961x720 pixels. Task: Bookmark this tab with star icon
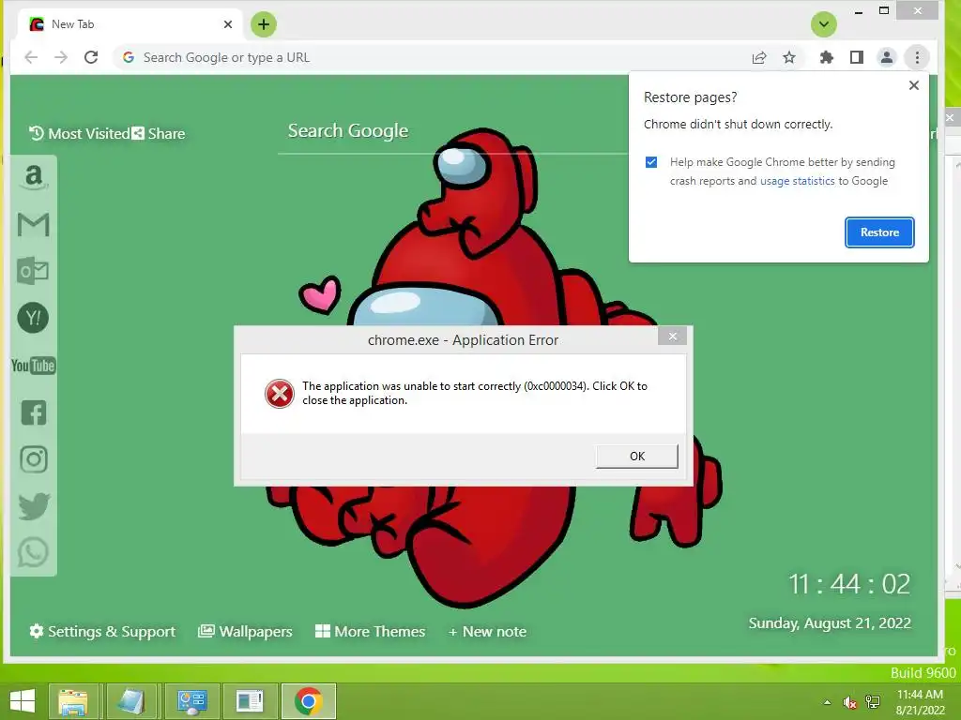point(789,57)
